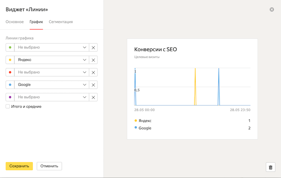The image size is (281, 178).
Task: Clear the first unselected line row via X
Action: 93,47
